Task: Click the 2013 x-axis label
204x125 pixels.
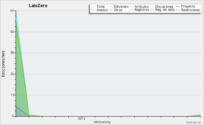Action: point(82,119)
